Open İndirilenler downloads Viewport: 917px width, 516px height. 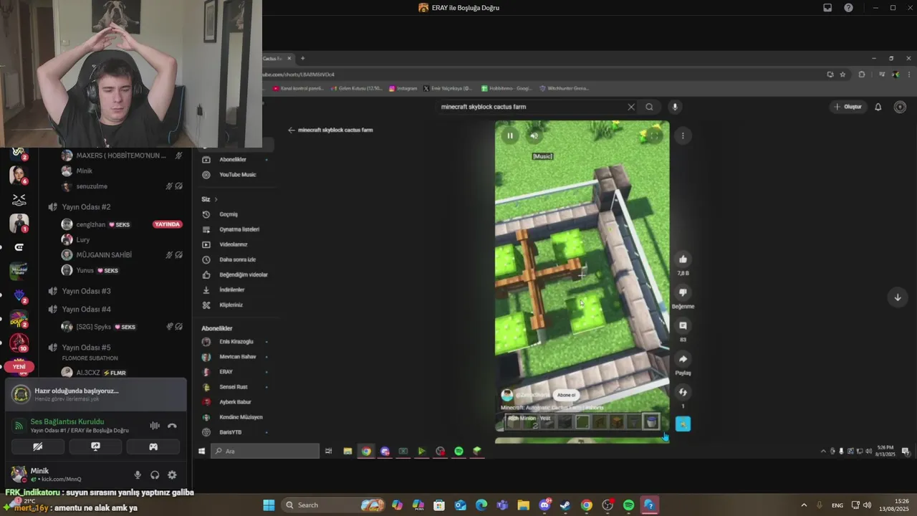pyautogui.click(x=231, y=290)
